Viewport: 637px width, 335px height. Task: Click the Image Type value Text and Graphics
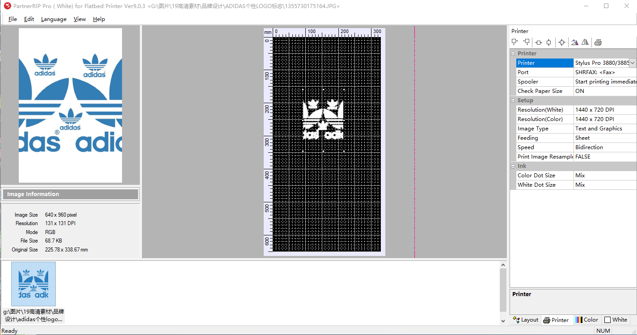(x=605, y=129)
